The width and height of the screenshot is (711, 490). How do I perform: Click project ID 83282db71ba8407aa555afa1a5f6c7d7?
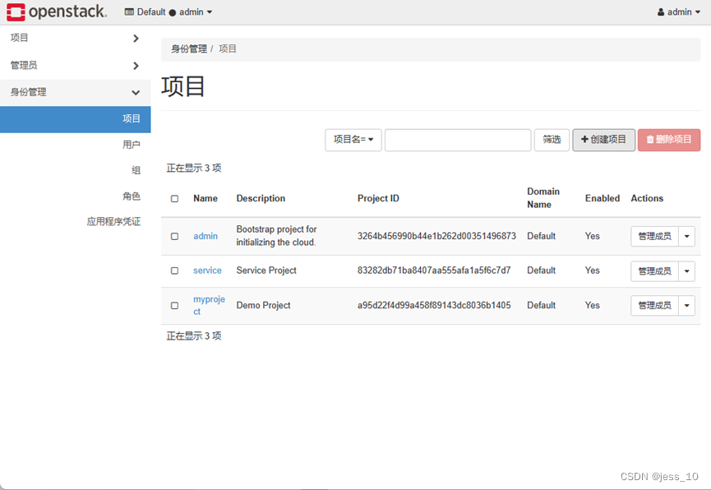[434, 270]
